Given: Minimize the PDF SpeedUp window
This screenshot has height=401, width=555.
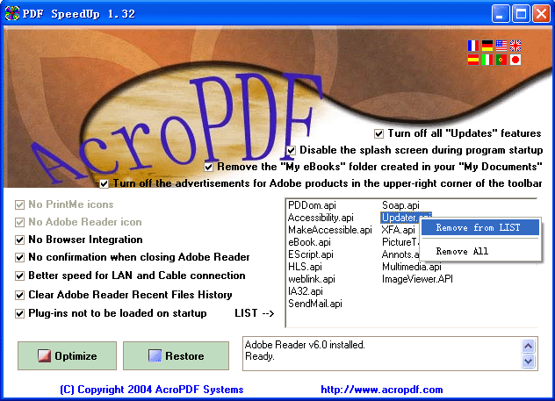Looking at the screenshot, I should point(501,14).
